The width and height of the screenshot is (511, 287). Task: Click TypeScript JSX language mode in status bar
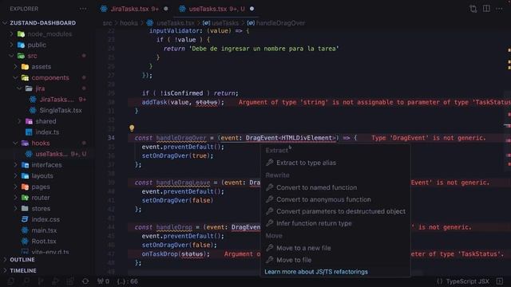pyautogui.click(x=467, y=281)
